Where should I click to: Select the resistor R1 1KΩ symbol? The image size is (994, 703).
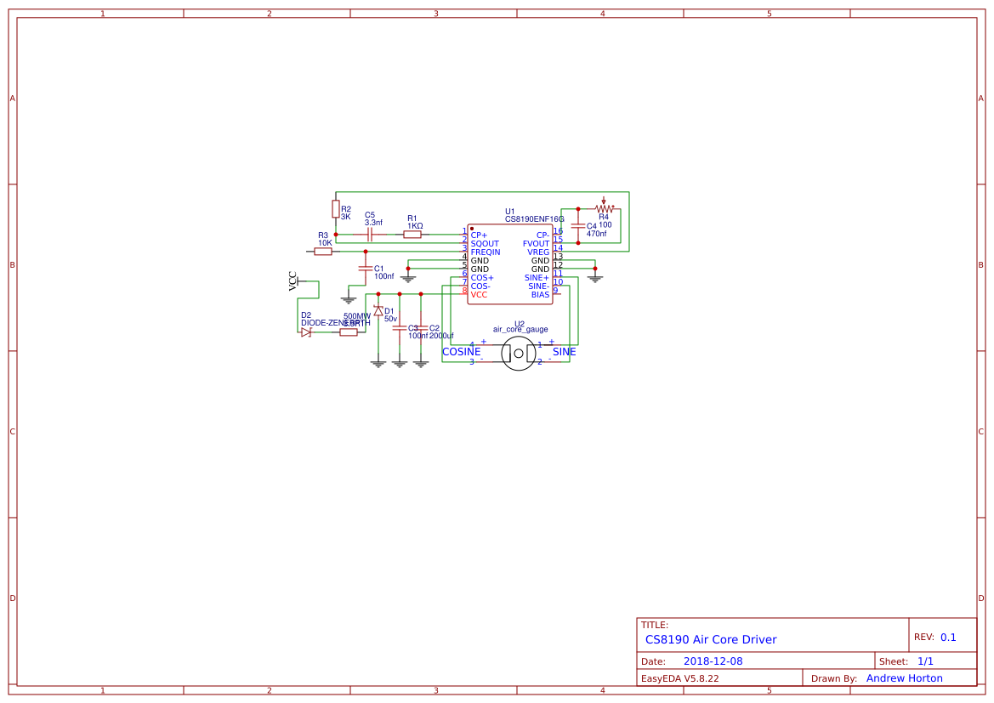pyautogui.click(x=412, y=233)
